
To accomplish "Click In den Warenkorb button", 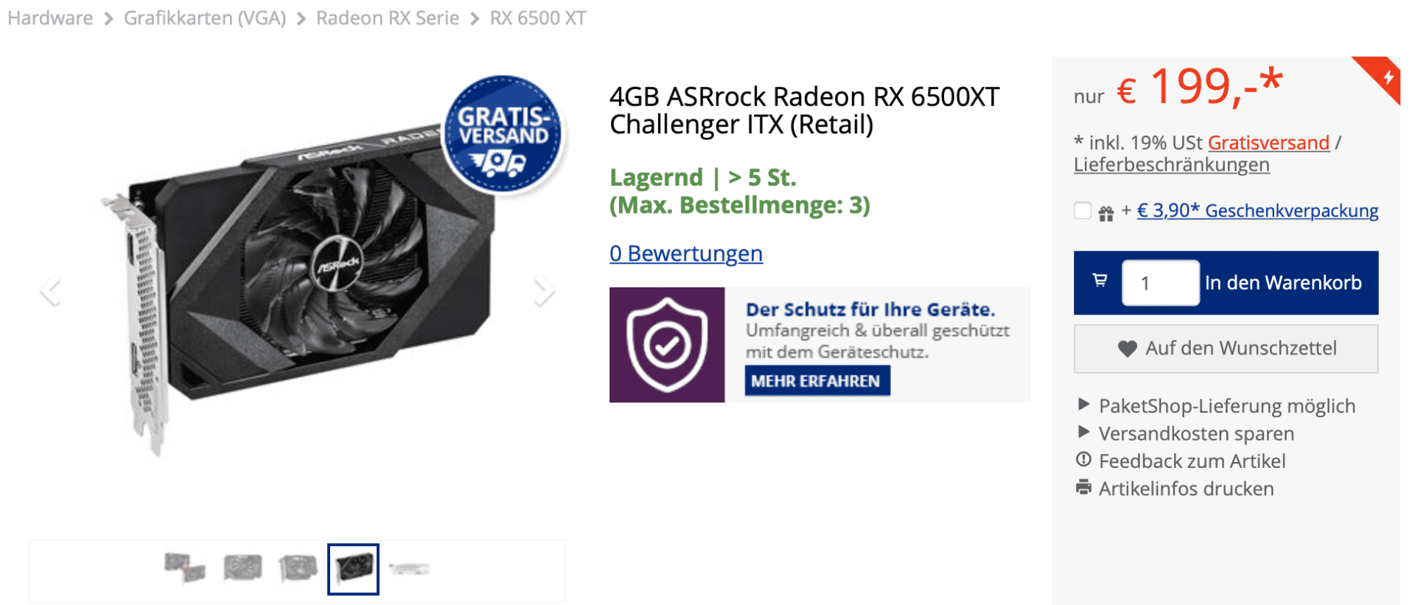I will (1283, 283).
